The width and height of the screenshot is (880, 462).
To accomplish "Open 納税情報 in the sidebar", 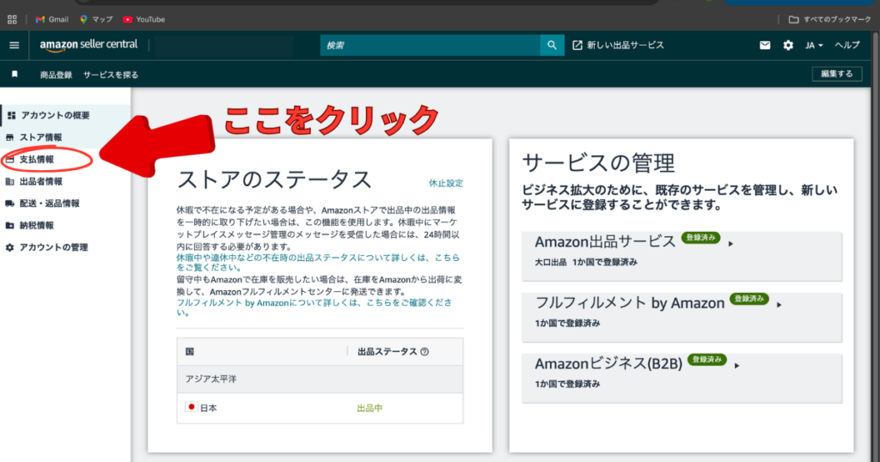I will 36,226.
